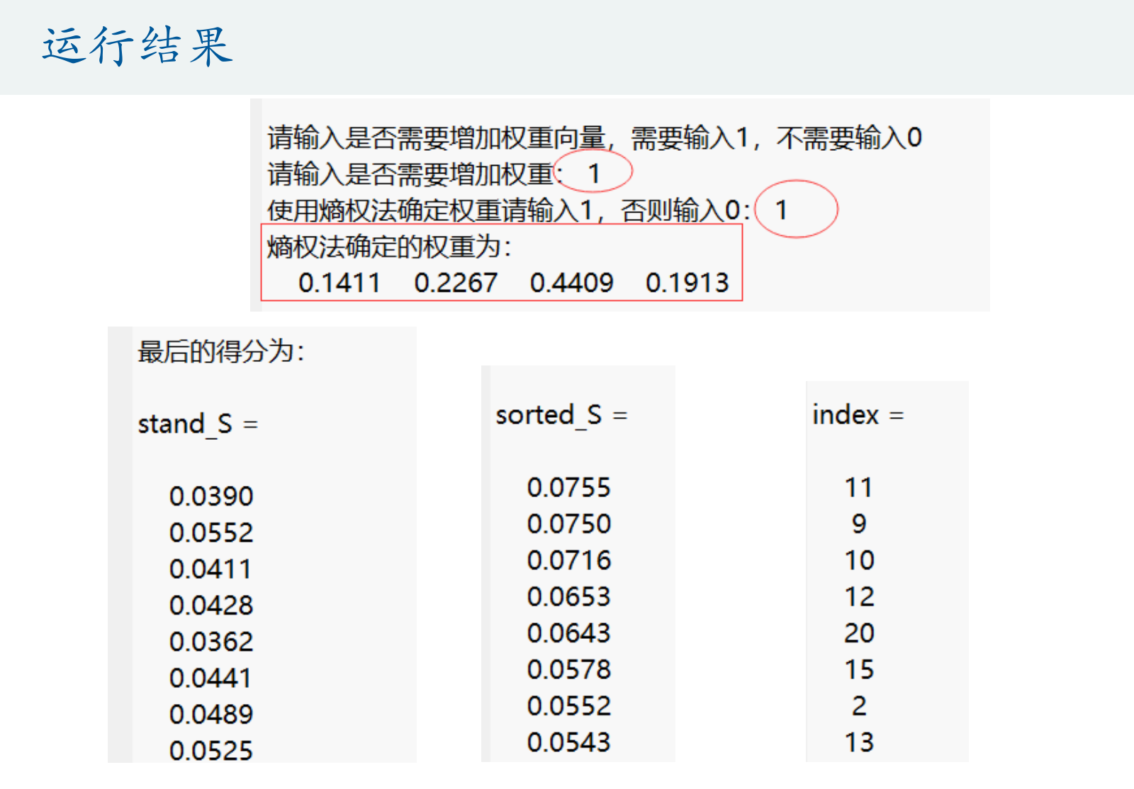Click stand_S value 0.0411
This screenshot has width=1134, height=789.
(210, 569)
